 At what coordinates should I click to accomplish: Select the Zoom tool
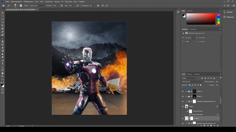[3, 76]
